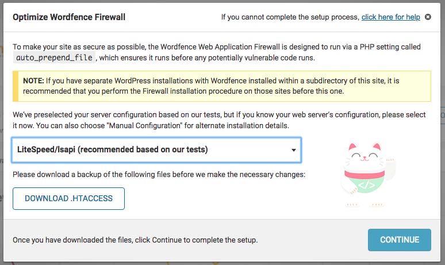Click the recommended subdirectory installation note text
This screenshot has height=265, width=445.
pyautogui.click(x=211, y=86)
